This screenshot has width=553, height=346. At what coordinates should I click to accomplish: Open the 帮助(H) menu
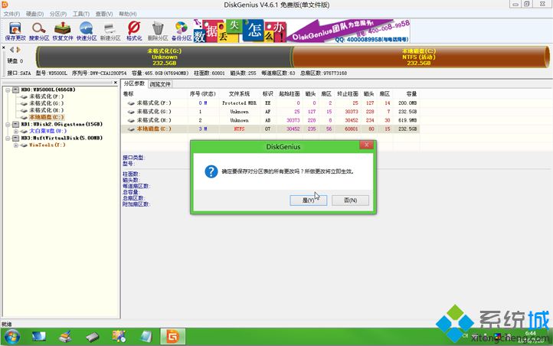click(x=128, y=14)
